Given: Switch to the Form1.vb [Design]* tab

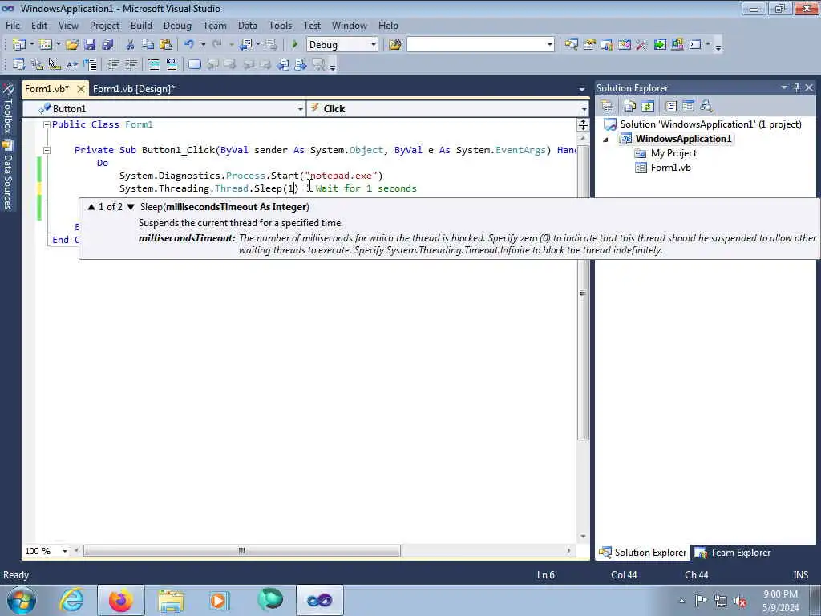Looking at the screenshot, I should click(134, 89).
